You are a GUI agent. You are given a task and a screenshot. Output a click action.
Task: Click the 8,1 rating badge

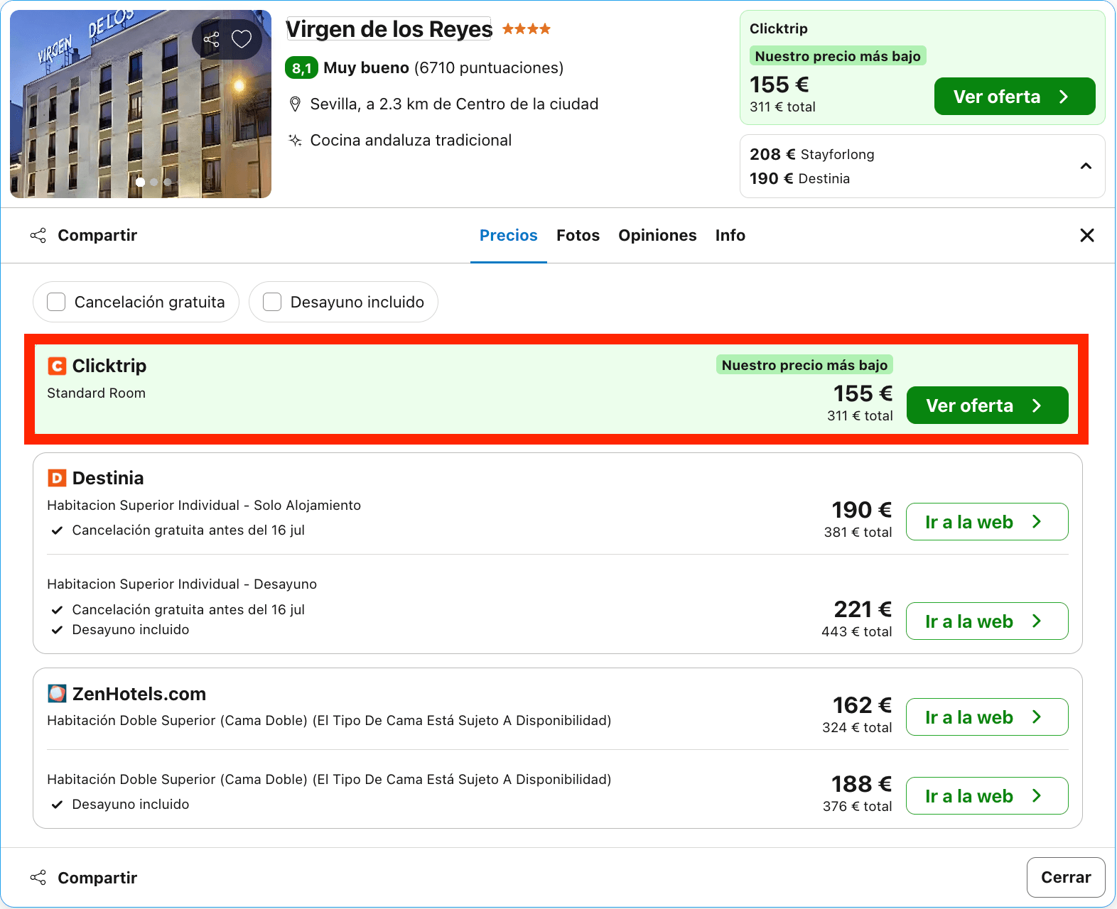(301, 68)
